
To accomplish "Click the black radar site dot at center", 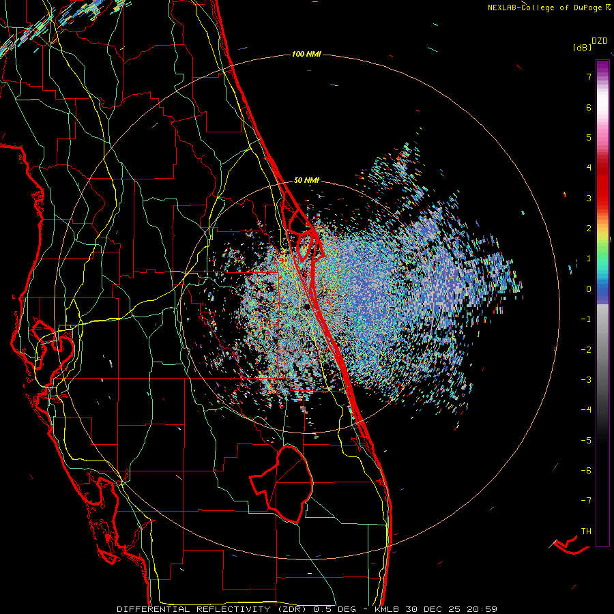I will (307, 306).
